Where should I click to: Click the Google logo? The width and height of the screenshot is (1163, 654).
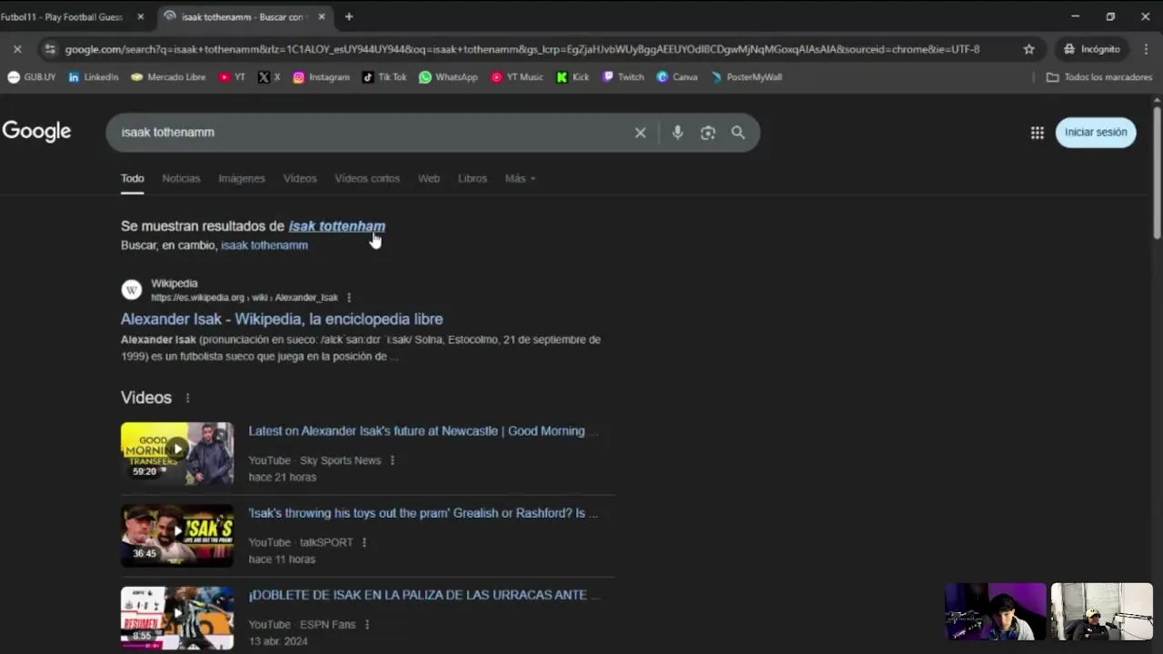click(36, 132)
